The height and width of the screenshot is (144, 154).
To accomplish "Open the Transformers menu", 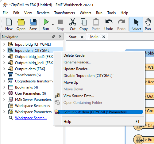I will [64, 13].
